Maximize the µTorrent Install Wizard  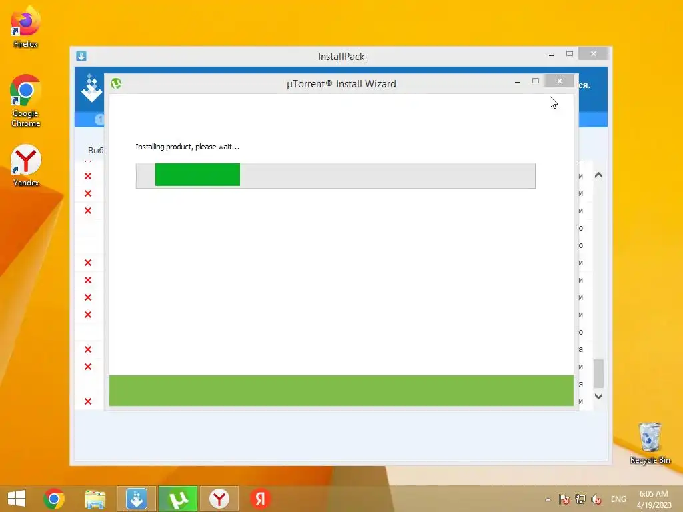(536, 81)
